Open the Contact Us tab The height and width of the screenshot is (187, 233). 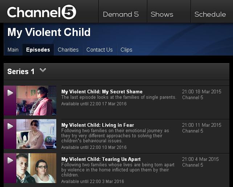[99, 50]
